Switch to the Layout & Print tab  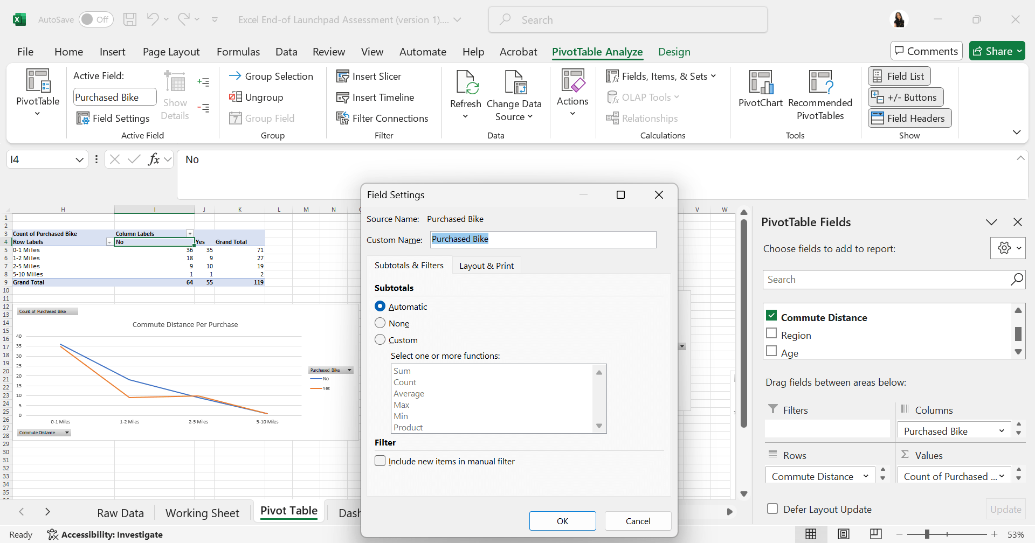coord(486,266)
